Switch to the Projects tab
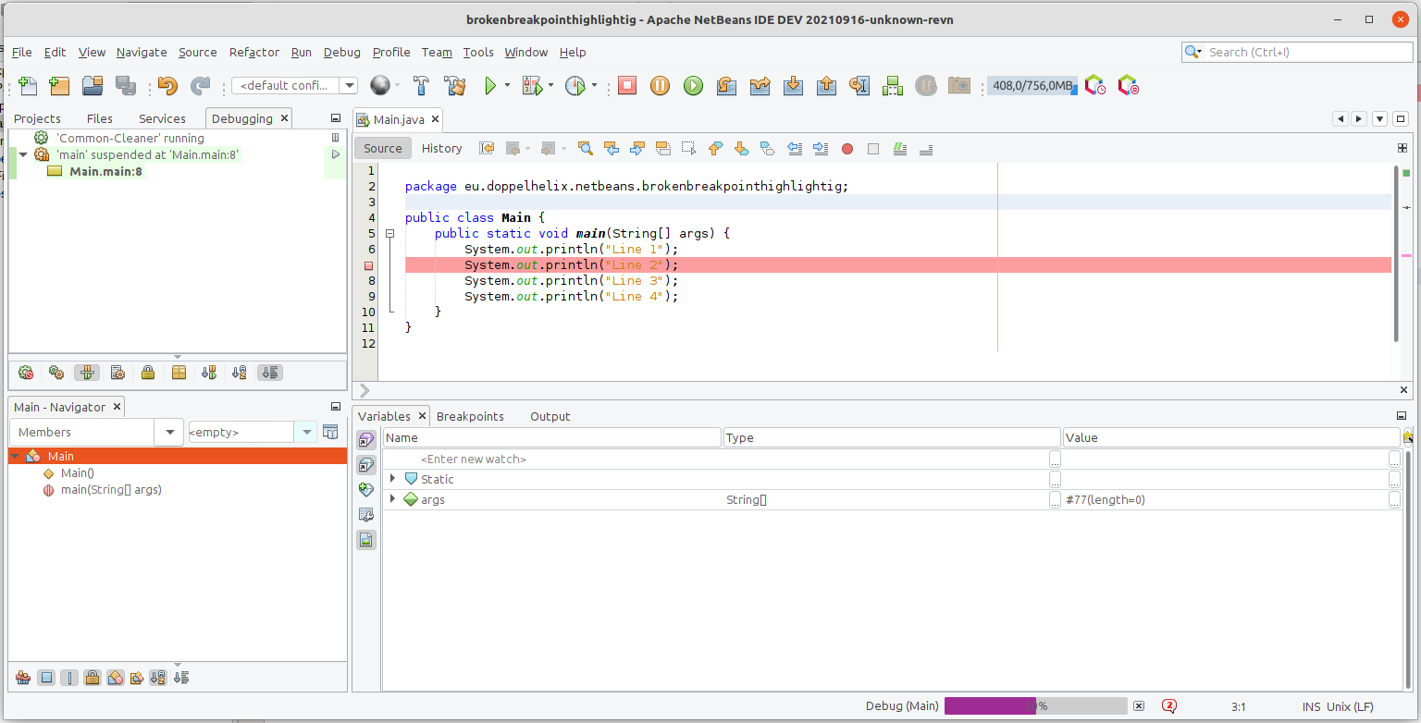The width and height of the screenshot is (1421, 723). tap(37, 118)
